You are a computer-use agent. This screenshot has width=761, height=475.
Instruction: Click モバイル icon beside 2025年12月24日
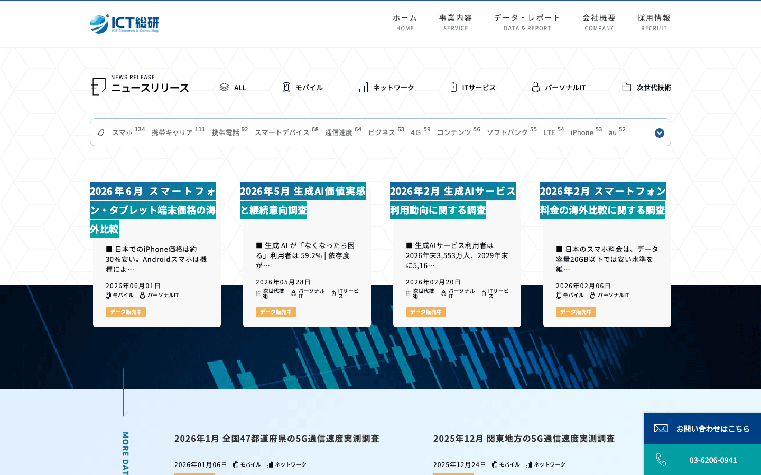point(495,464)
